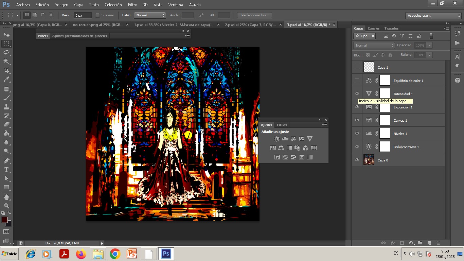Screen dimensions: 464x261
Task: Add an Invert adjustment from Ajustes panel
Action: tap(277, 157)
